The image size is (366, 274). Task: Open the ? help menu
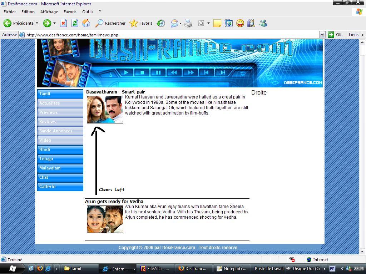coord(100,12)
